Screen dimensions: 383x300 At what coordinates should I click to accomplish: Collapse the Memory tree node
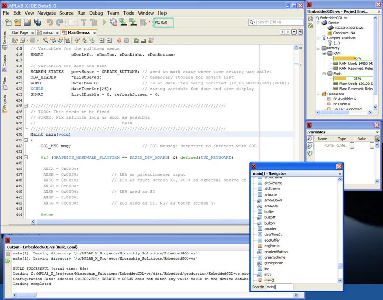pyautogui.click(x=318, y=48)
